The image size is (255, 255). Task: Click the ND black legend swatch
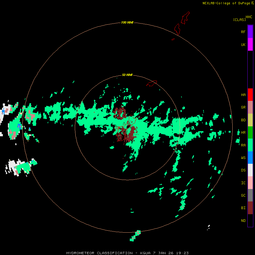(250, 220)
